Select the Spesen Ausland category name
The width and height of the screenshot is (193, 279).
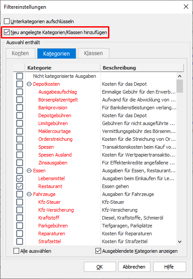[x=55, y=155]
